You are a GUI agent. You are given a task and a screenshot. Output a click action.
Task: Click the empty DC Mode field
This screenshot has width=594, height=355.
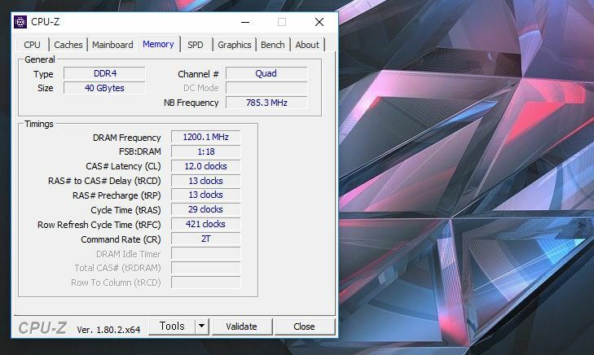pyautogui.click(x=266, y=88)
